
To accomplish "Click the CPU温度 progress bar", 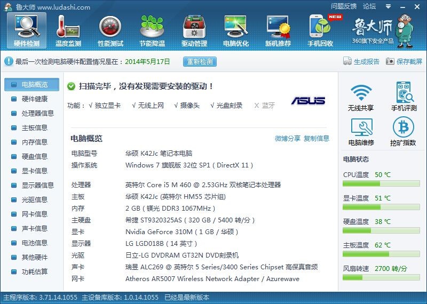I will click(381, 184).
